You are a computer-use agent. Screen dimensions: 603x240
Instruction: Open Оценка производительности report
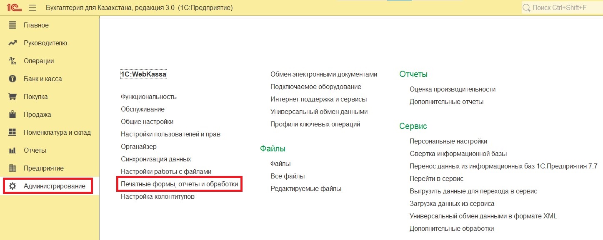[x=453, y=89]
